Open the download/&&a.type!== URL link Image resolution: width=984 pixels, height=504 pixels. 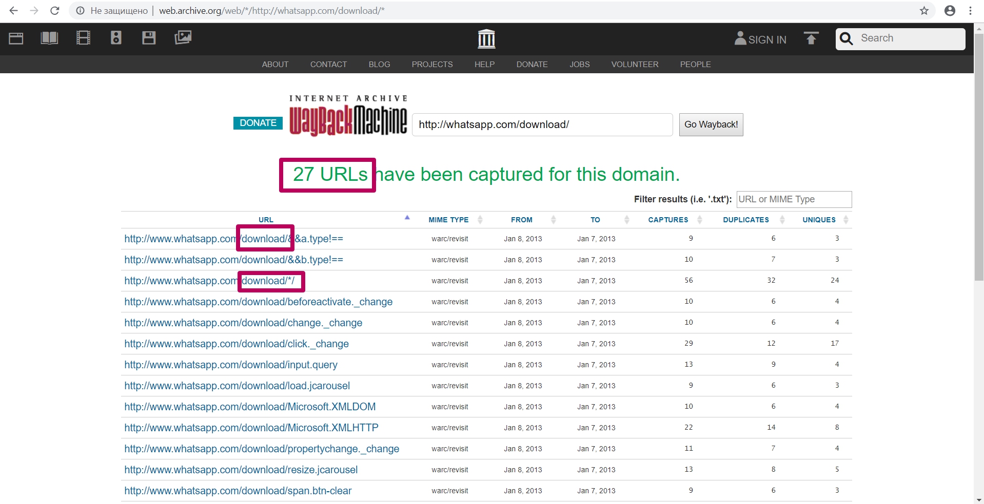233,239
